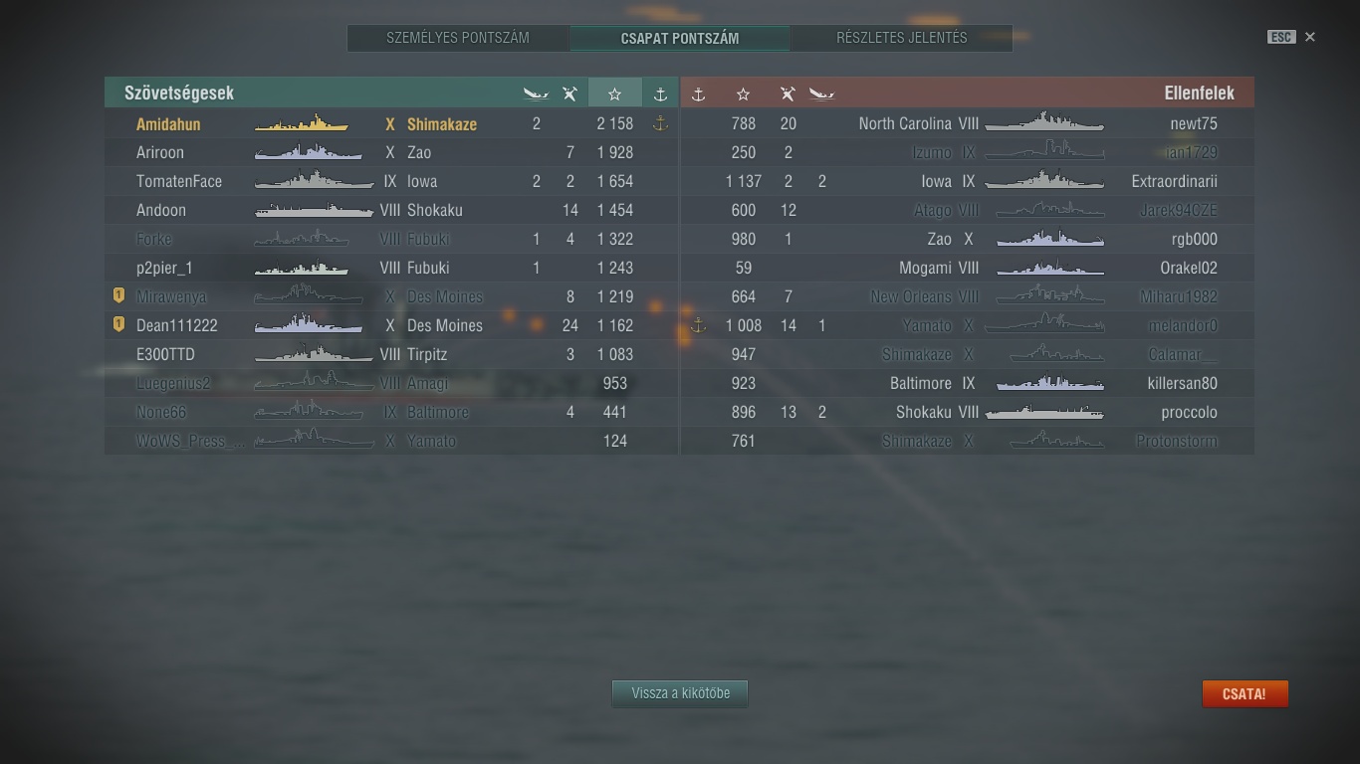The height and width of the screenshot is (764, 1360).
Task: Select enemy player Extraordinarii row
Action: [x=967, y=181]
